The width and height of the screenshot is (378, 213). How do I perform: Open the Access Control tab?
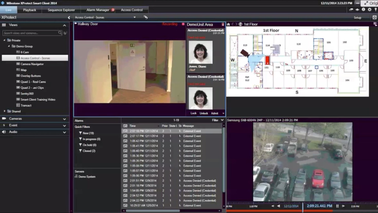[x=132, y=10]
